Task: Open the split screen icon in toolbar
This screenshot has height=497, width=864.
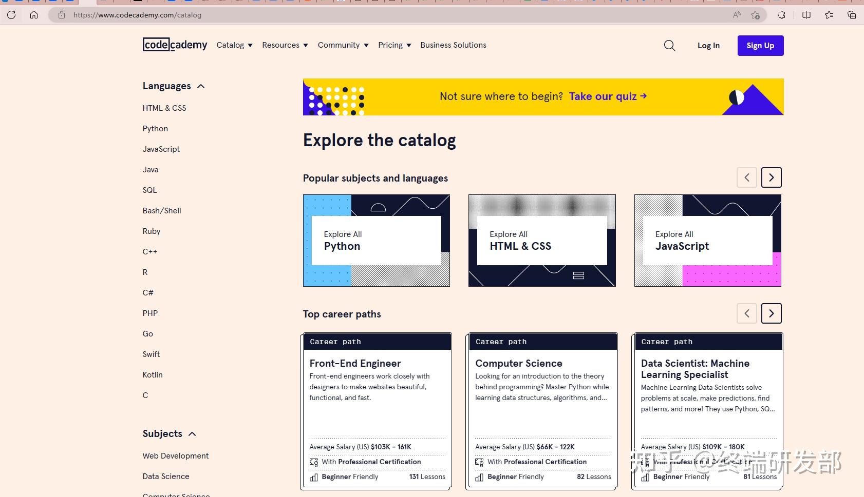Action: [806, 15]
